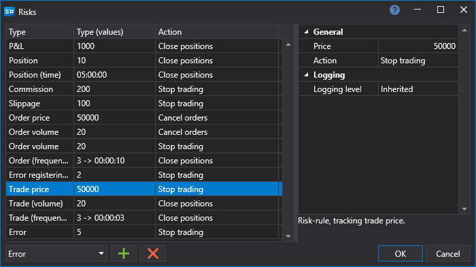Click the 3 -> 00:00:10 value cell
476x267 pixels.
point(114,161)
